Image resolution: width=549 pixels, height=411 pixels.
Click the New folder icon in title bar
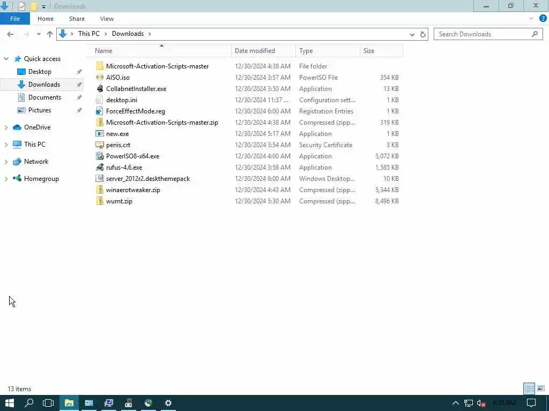click(x=34, y=6)
